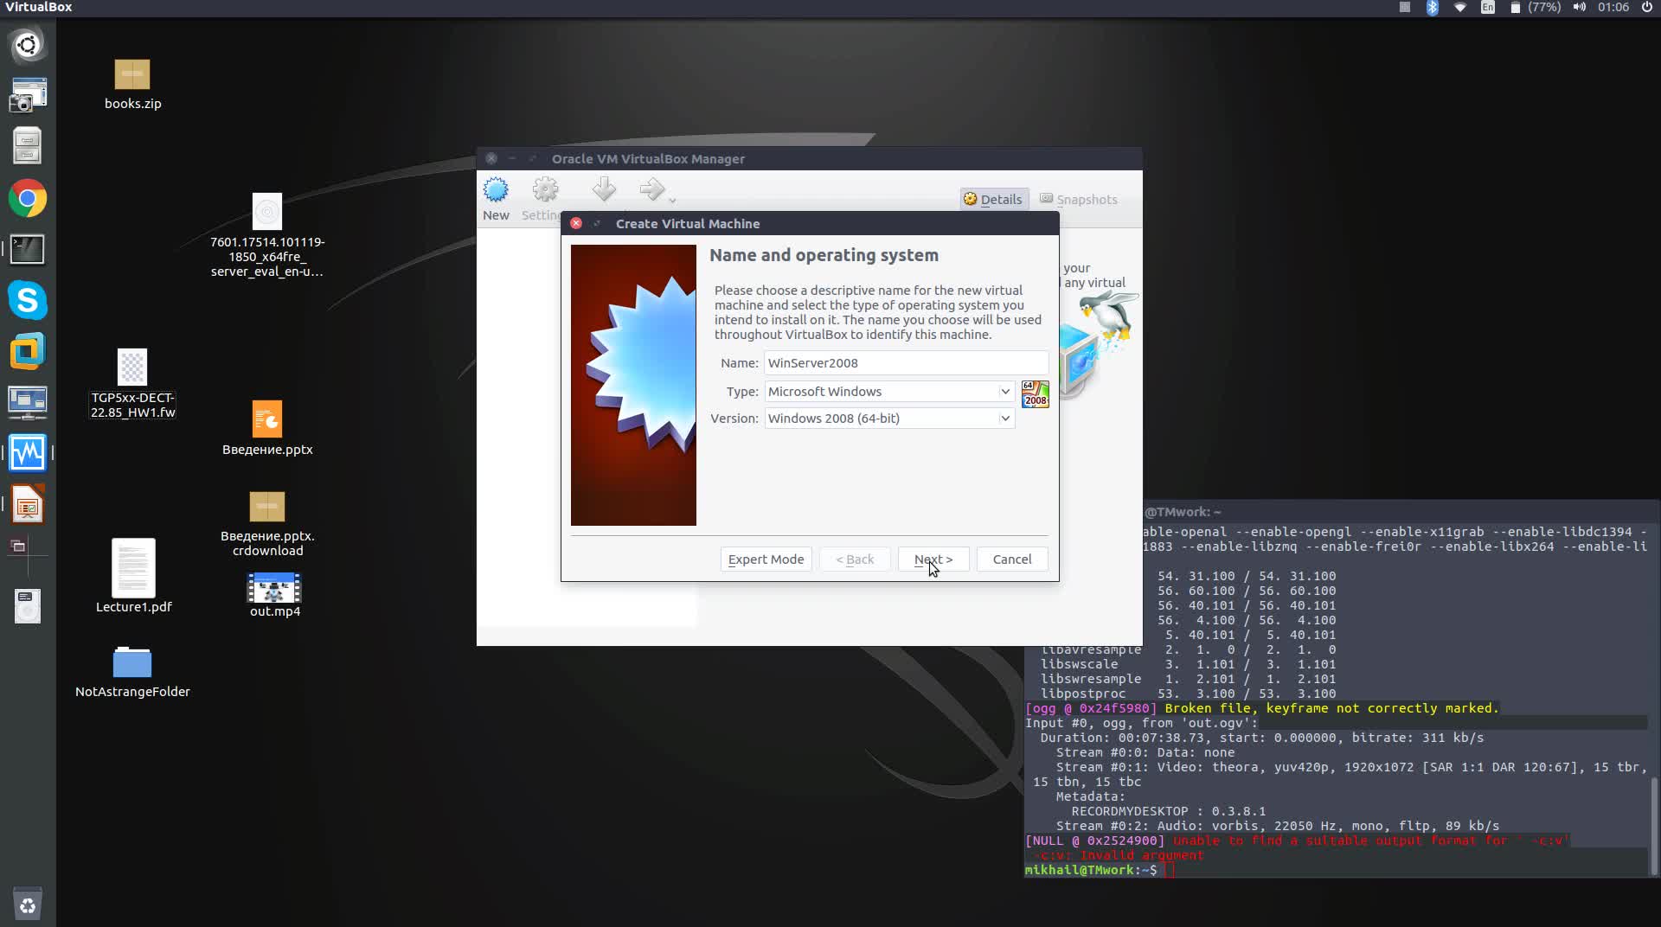Click the Cancel button in wizard
This screenshot has width=1661, height=927.
pyautogui.click(x=1012, y=559)
